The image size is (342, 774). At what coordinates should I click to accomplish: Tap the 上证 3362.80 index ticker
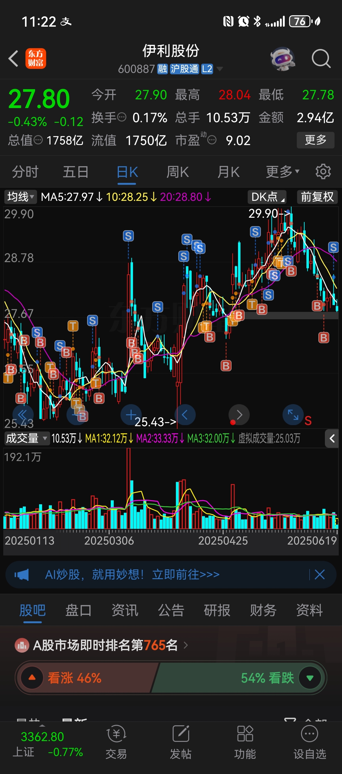[x=48, y=744]
